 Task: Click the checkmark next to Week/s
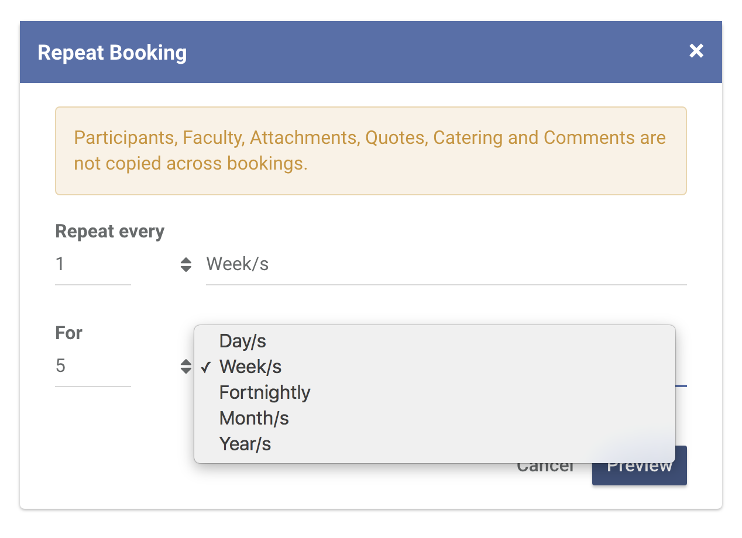(x=205, y=367)
